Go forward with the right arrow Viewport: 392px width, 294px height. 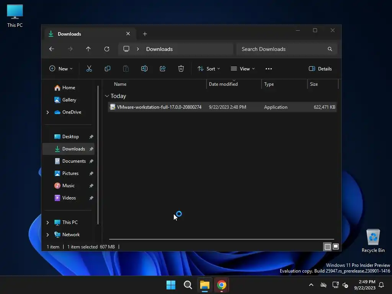tap(70, 49)
